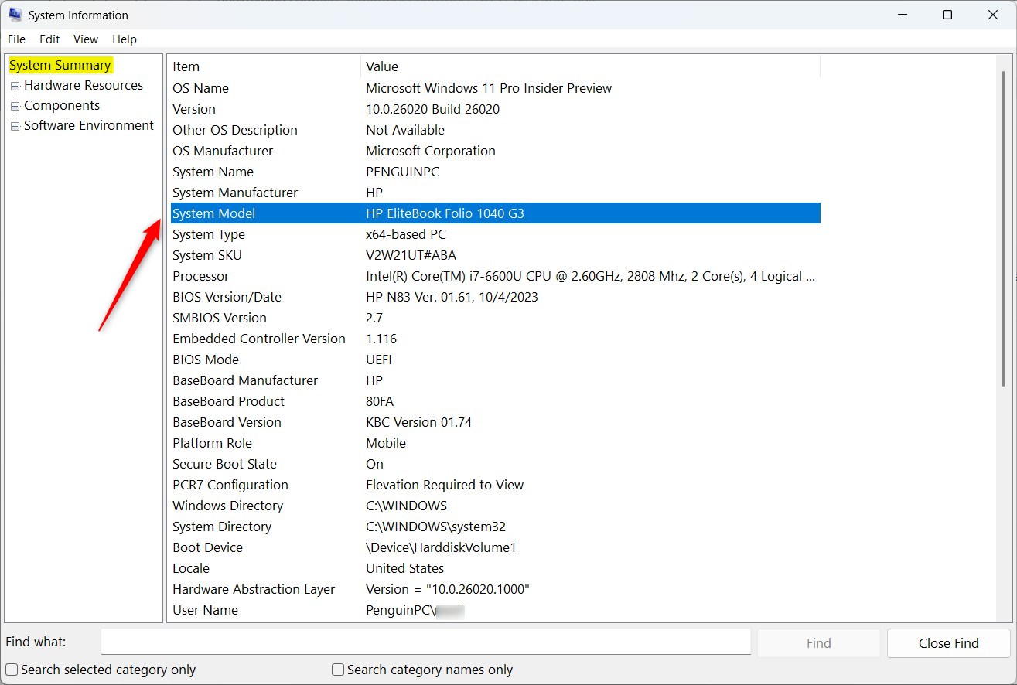Click inside the Find what input field
1017x685 pixels.
point(425,642)
